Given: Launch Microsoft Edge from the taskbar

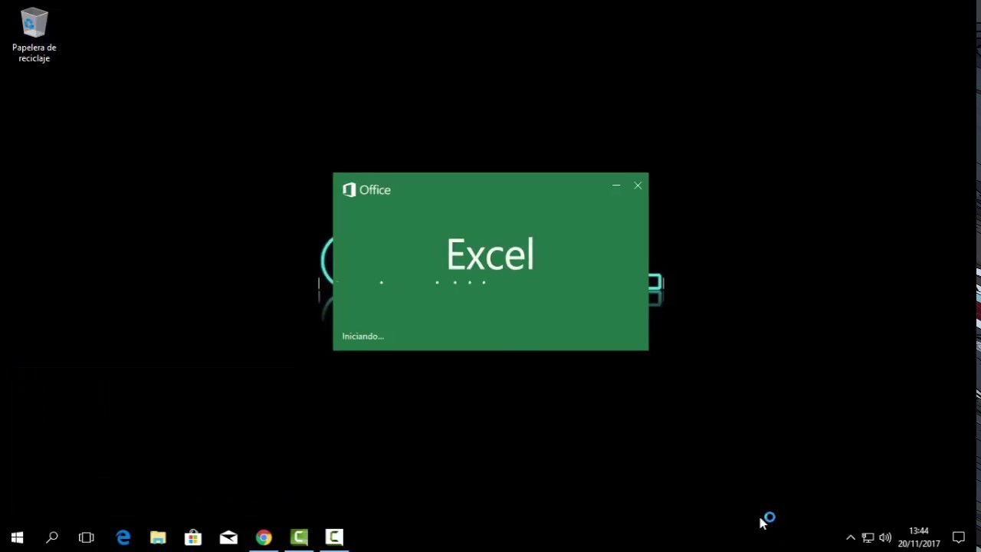Looking at the screenshot, I should pyautogui.click(x=123, y=537).
